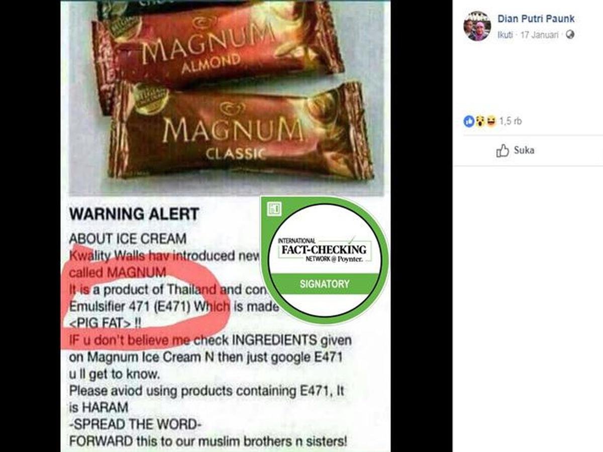Click the Haha laughing reaction emoji
This screenshot has height=452, width=603.
(490, 121)
